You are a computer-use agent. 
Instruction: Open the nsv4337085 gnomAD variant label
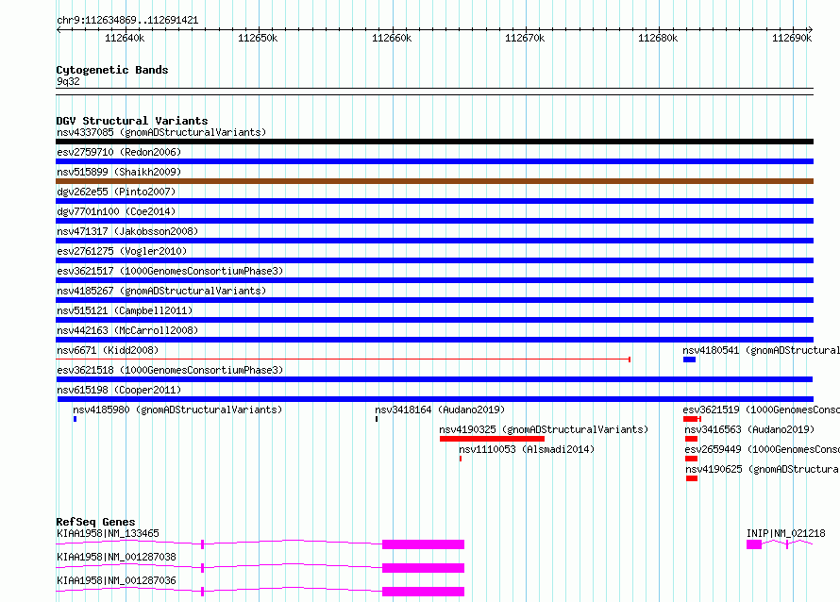pyautogui.click(x=161, y=132)
